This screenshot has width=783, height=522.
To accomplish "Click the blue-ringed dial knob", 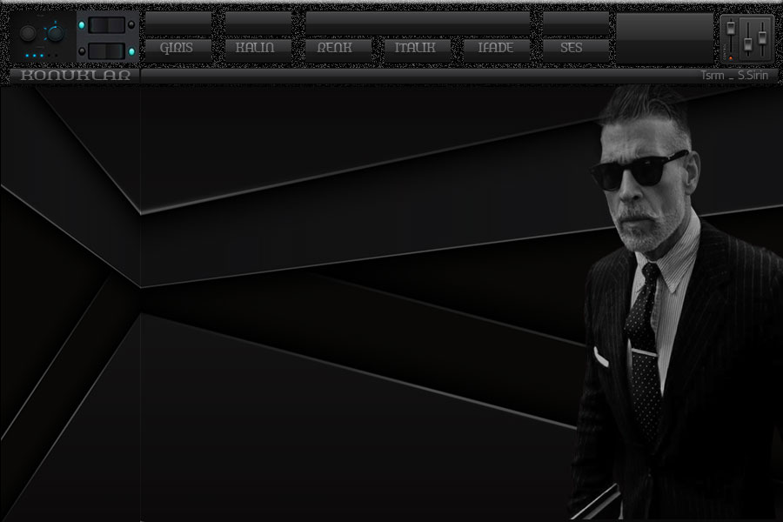I will coord(56,33).
